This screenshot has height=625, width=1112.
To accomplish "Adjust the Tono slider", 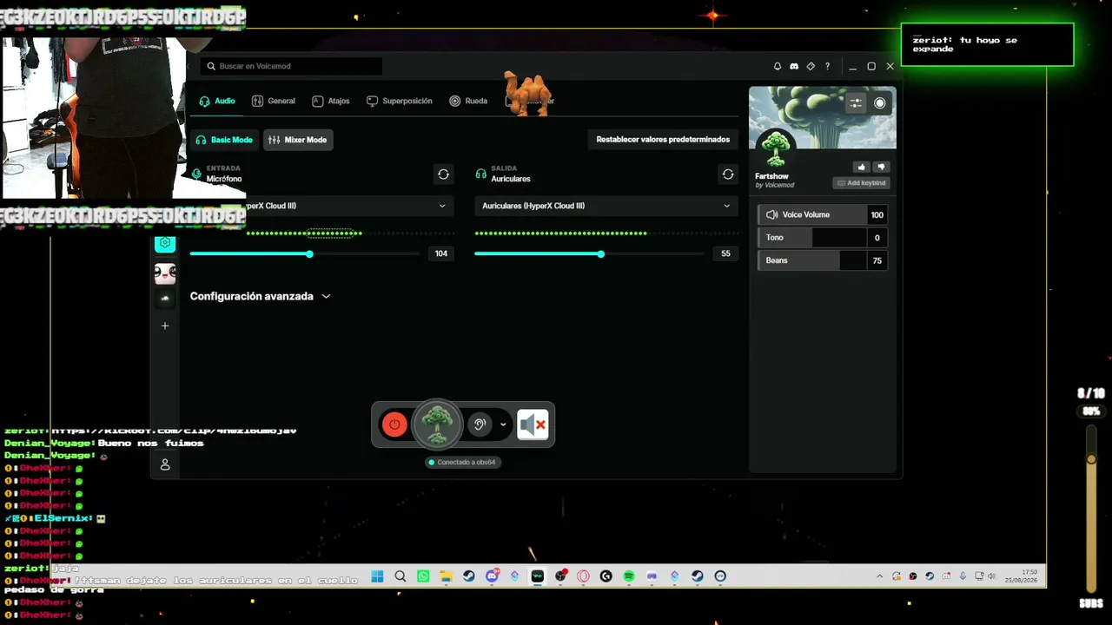I will click(812, 237).
